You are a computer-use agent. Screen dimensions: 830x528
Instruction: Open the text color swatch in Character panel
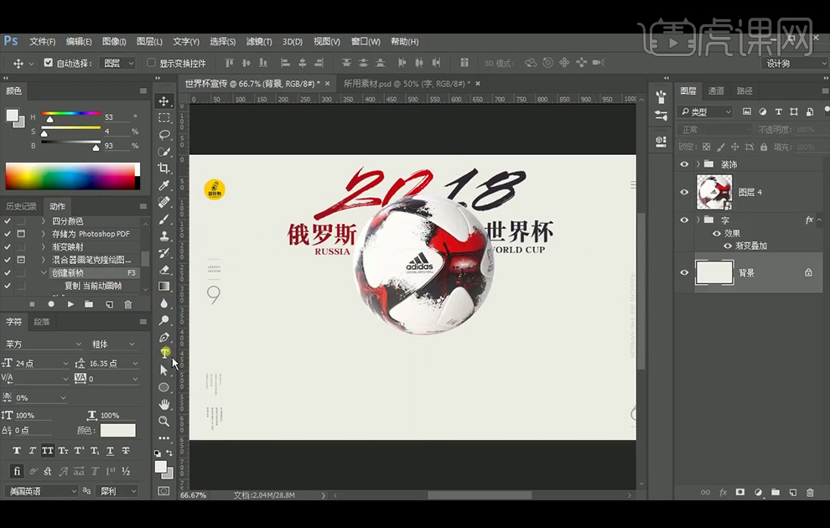(117, 430)
